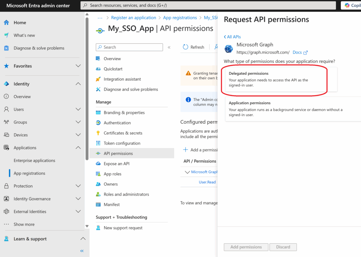Expand the Protection section chevron

click(78, 186)
